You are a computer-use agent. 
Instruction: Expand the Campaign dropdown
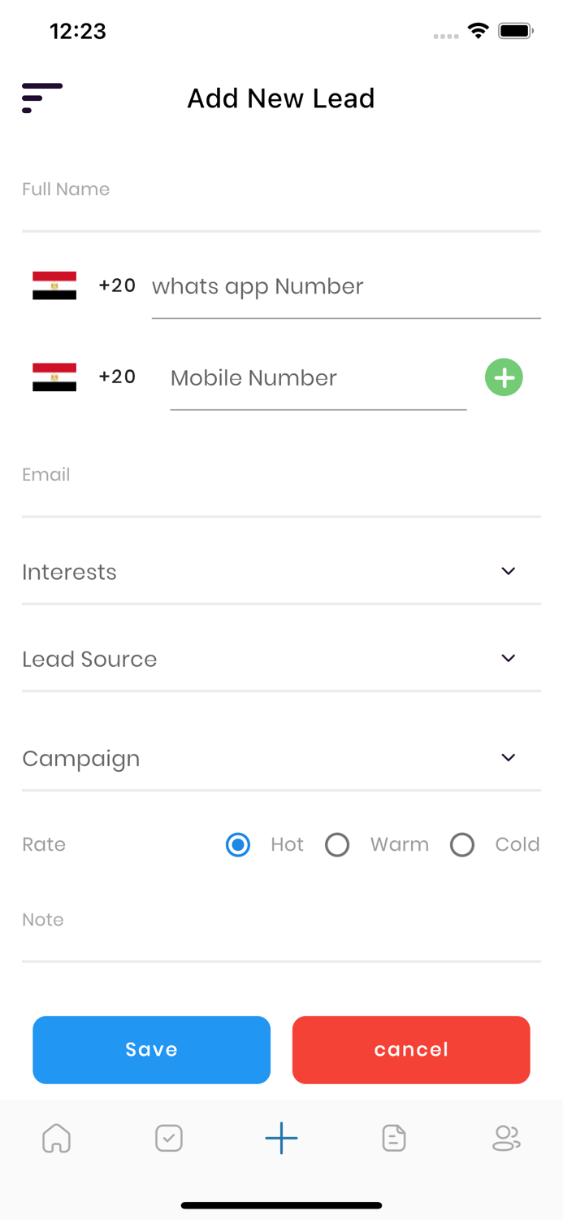[x=281, y=758]
